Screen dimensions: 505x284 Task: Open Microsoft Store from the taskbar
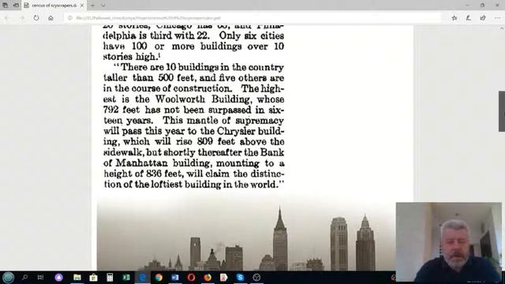click(x=93, y=277)
